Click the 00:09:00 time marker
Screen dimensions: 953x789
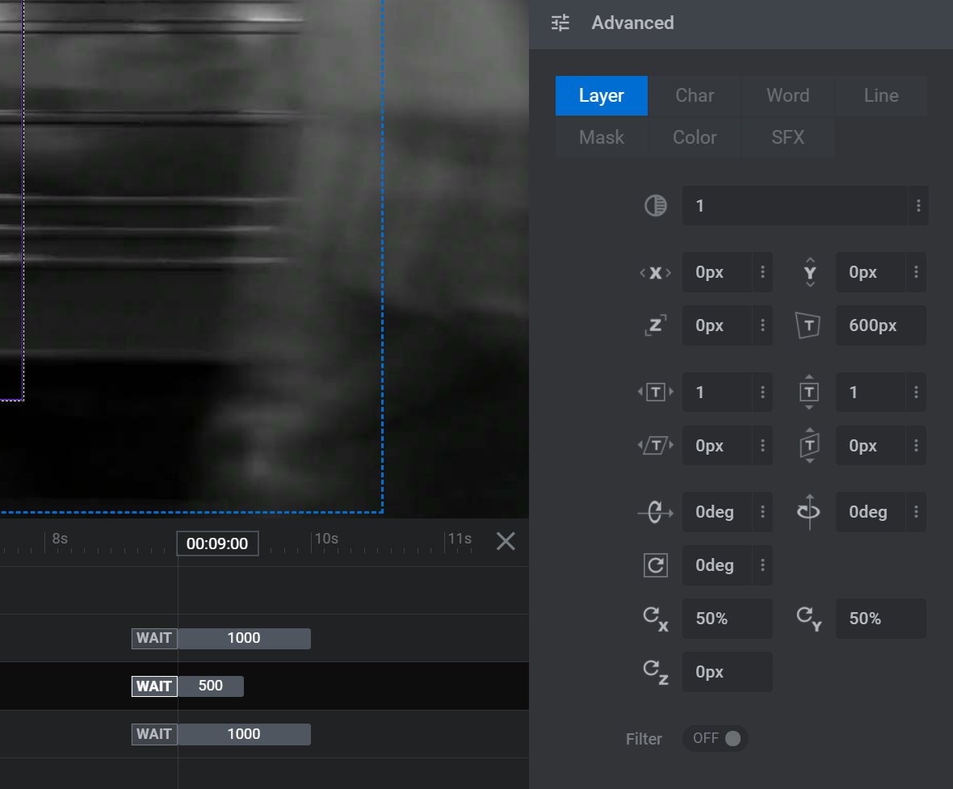pyautogui.click(x=217, y=543)
